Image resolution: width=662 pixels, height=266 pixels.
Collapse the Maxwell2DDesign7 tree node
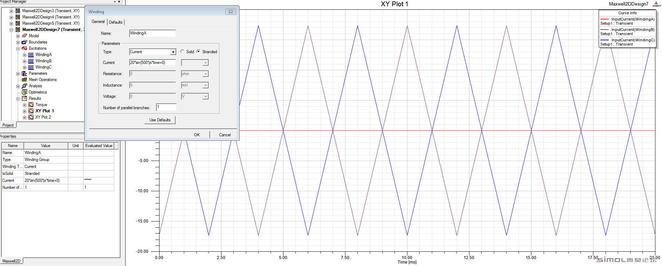tap(11, 30)
